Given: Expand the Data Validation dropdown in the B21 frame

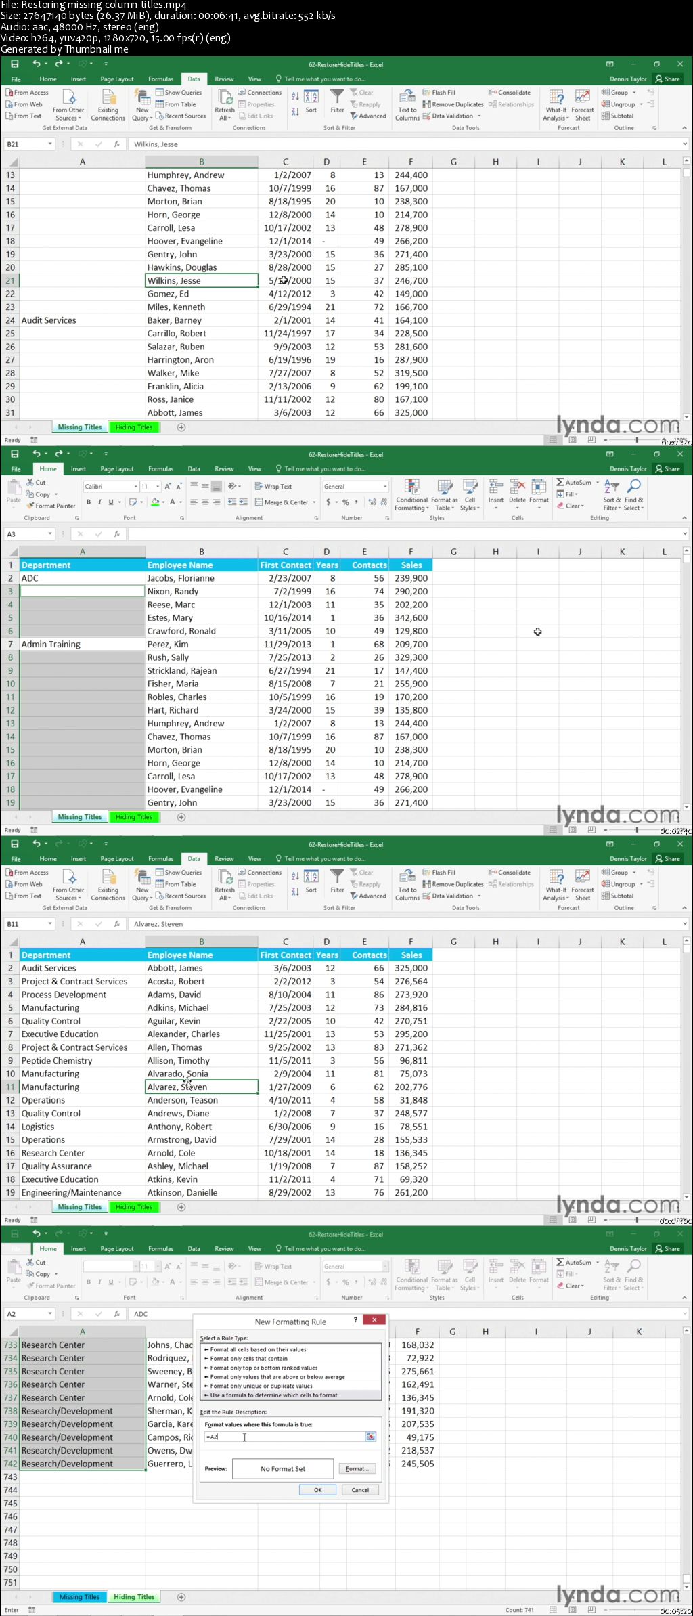Looking at the screenshot, I should click(x=478, y=116).
